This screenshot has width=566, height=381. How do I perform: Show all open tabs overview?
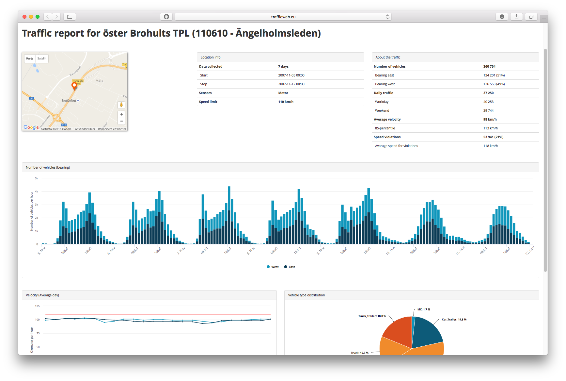click(x=531, y=16)
